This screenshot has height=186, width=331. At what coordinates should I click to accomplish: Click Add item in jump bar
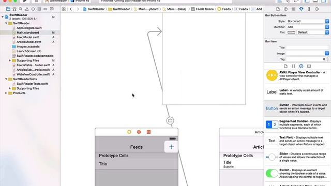pyautogui.click(x=257, y=9)
